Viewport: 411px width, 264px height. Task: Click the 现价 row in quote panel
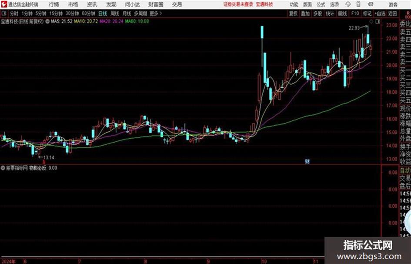(x=405, y=108)
